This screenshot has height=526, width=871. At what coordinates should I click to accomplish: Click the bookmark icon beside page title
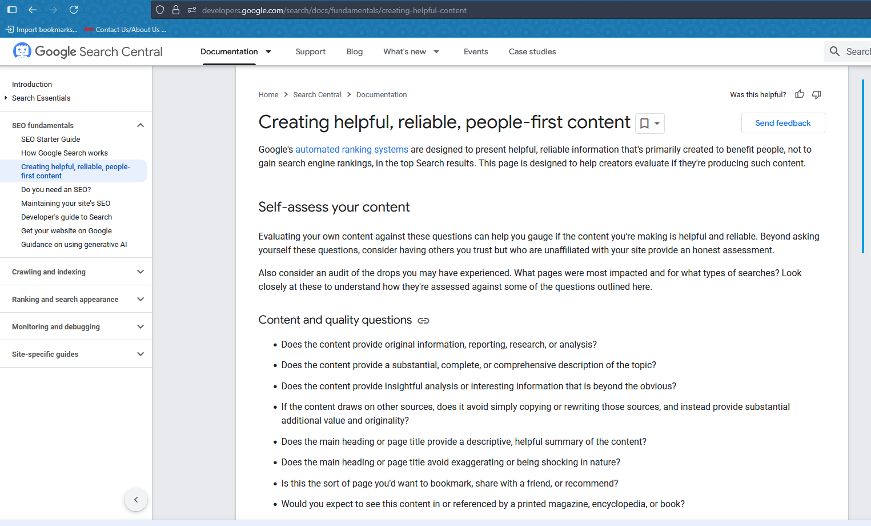644,123
